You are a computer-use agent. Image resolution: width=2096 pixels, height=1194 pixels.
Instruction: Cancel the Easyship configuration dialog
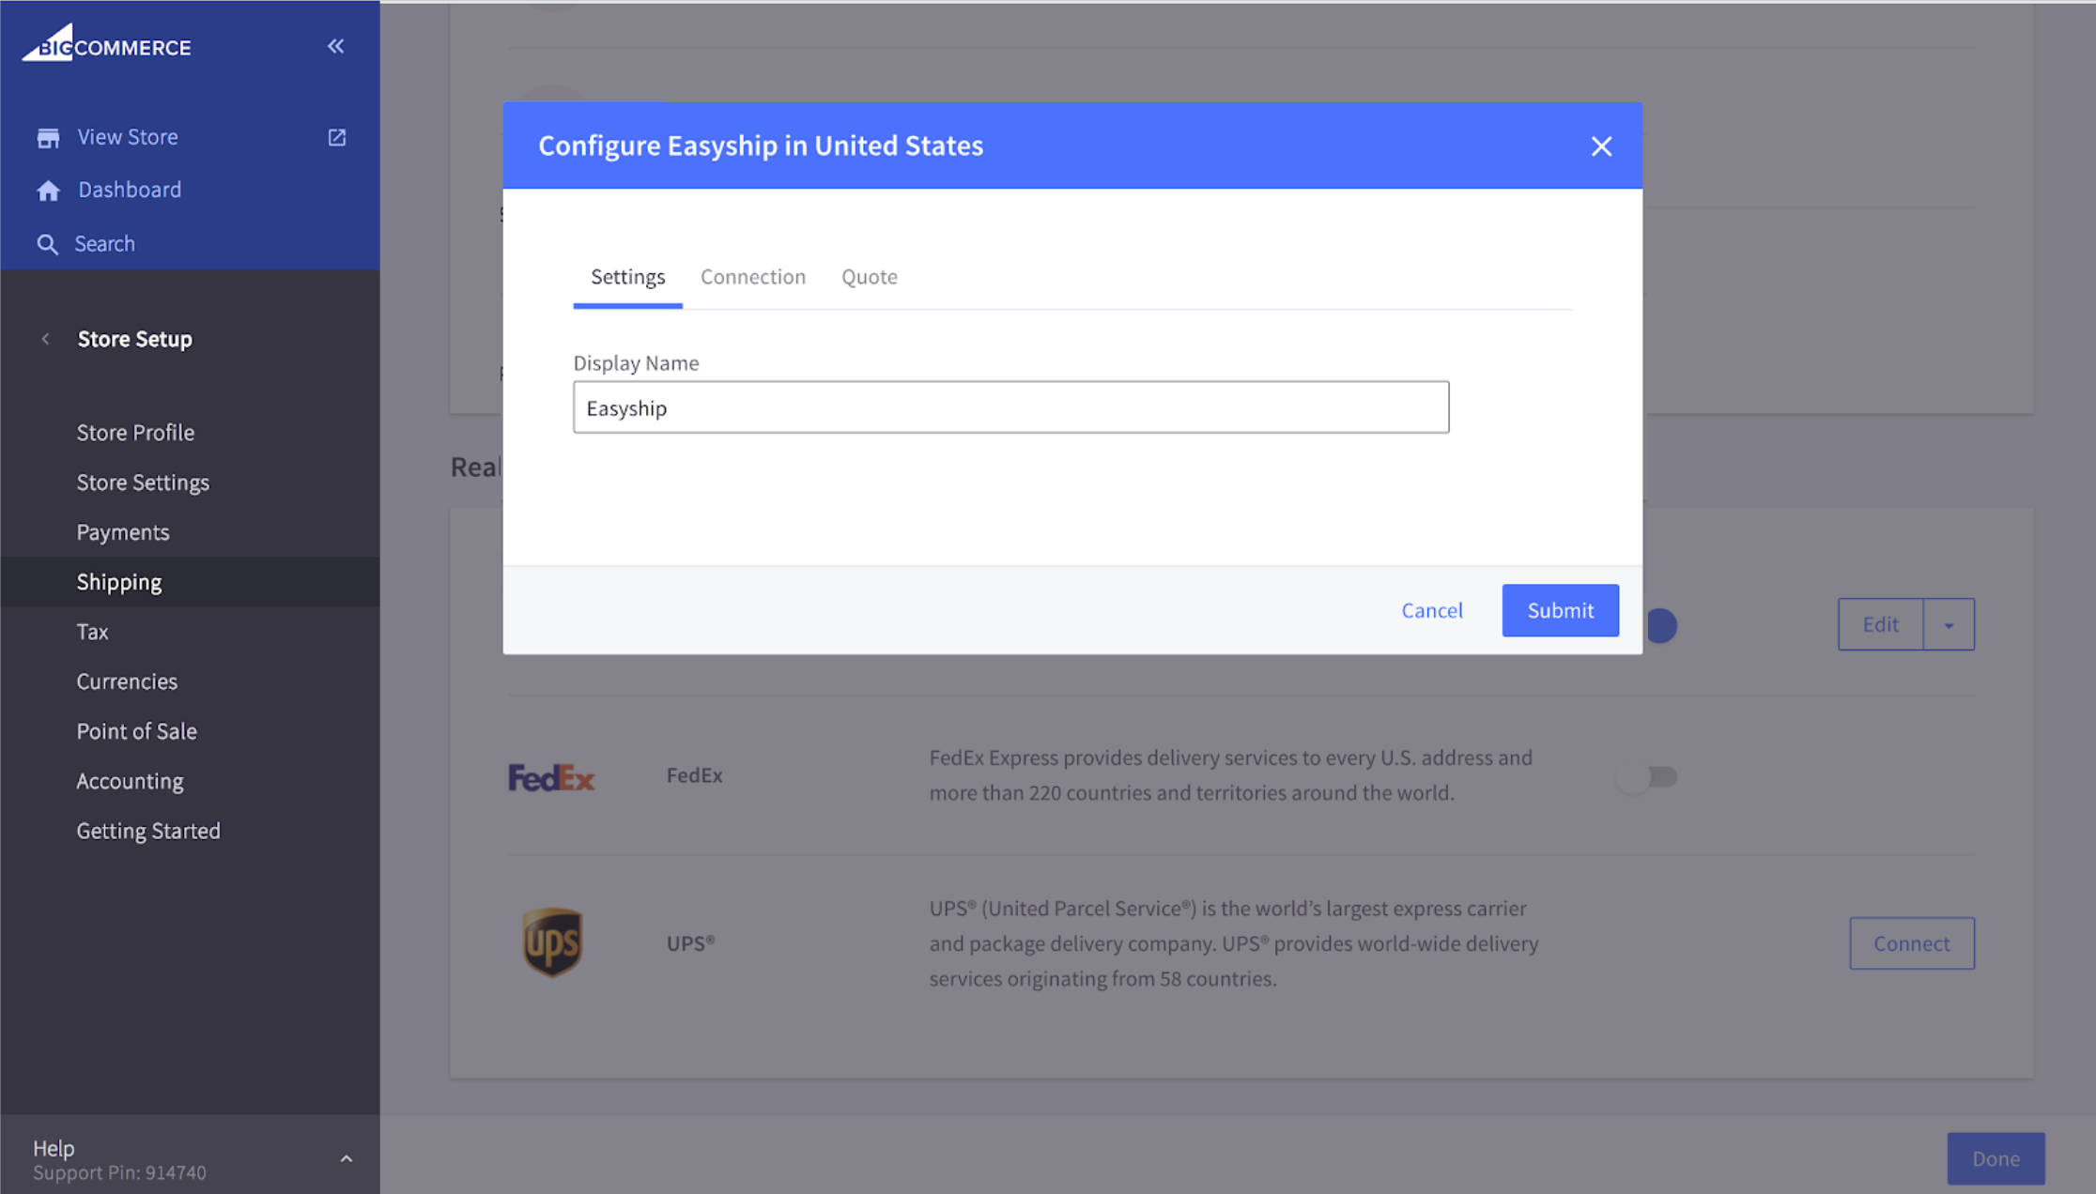[1432, 610]
